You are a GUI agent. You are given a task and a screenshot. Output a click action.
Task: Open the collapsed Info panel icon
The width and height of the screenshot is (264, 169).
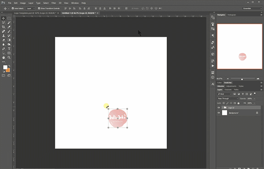(x=213, y=77)
